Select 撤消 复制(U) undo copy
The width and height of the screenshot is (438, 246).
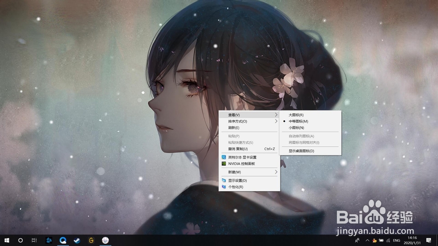(249, 149)
